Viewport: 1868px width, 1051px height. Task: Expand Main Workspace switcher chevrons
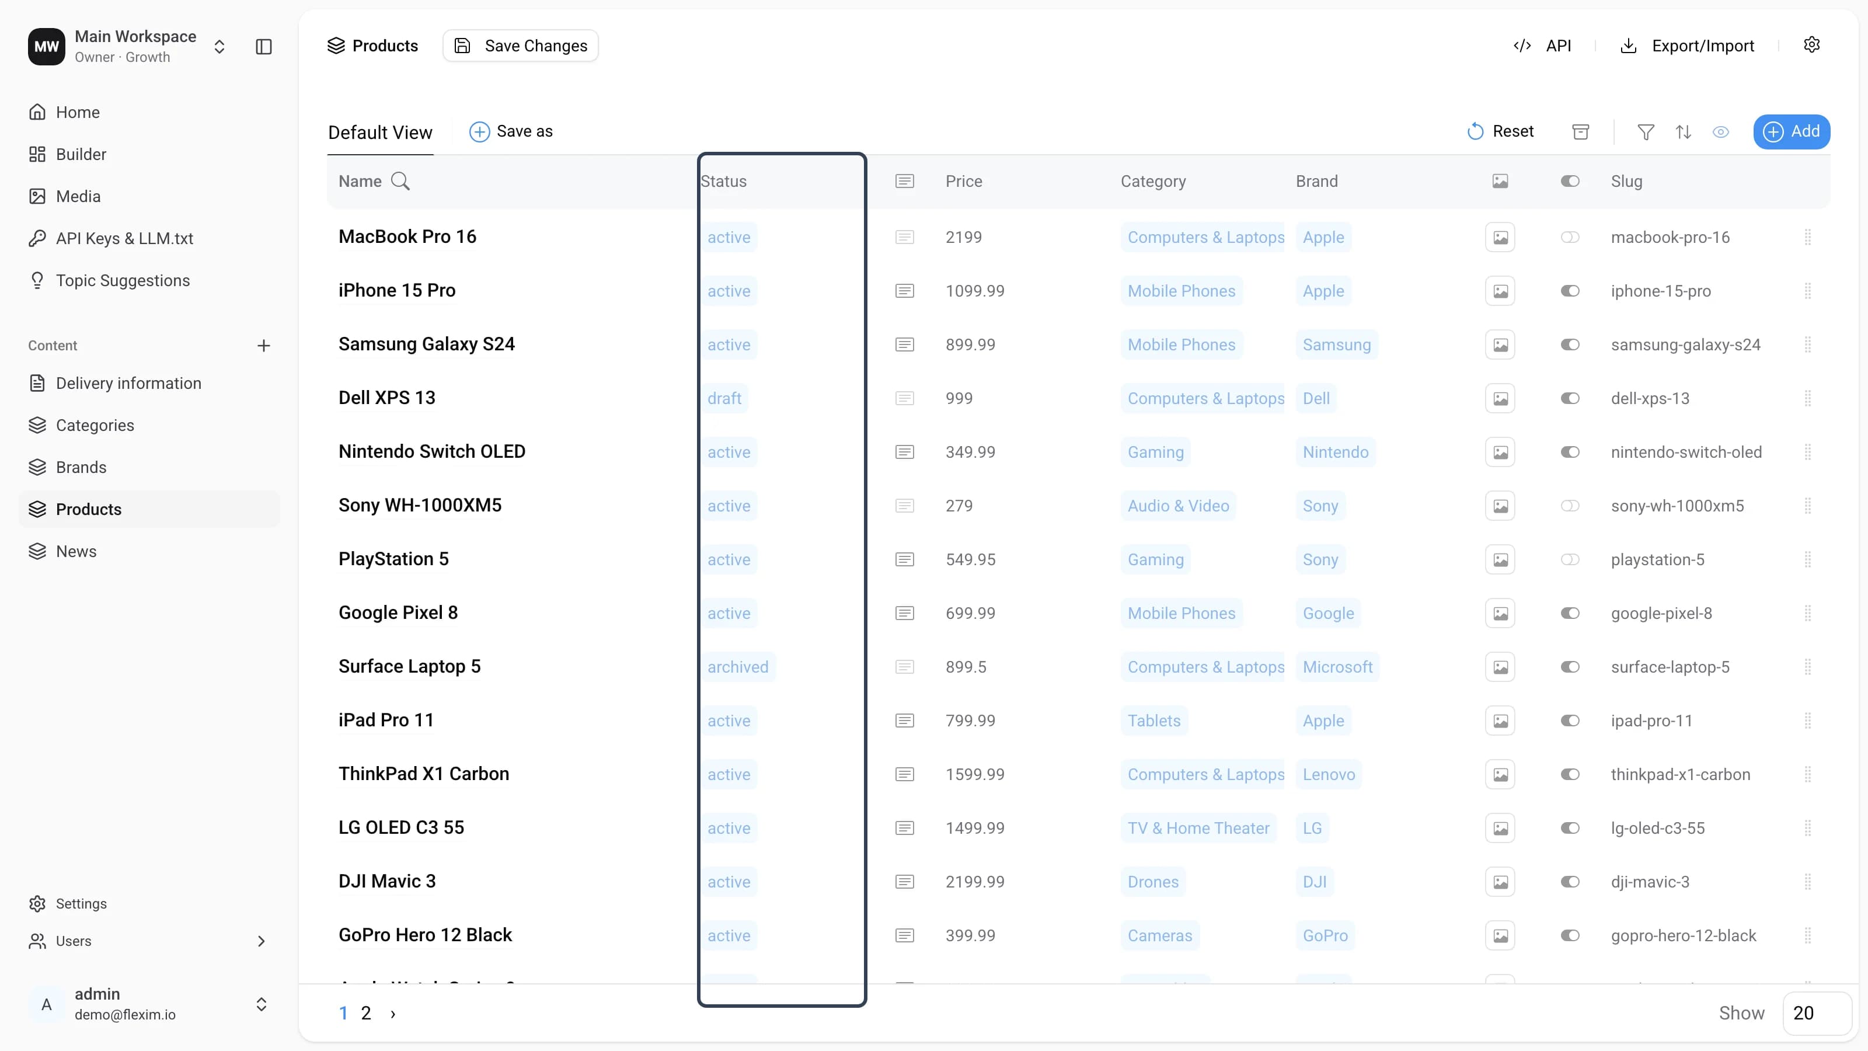219,47
